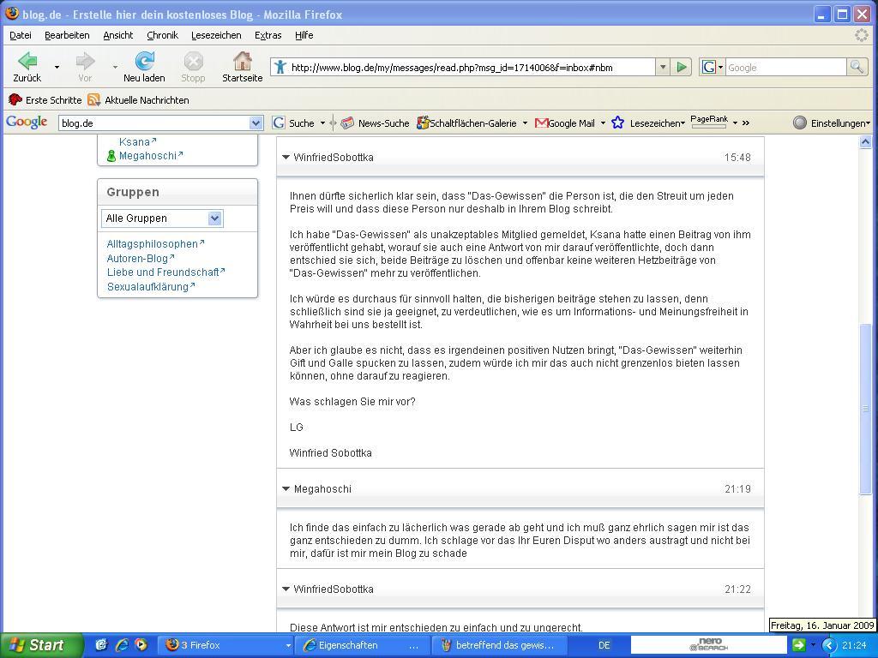Open the Datei menu

pos(21,35)
